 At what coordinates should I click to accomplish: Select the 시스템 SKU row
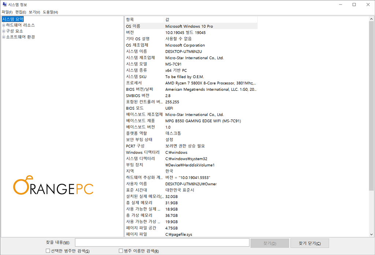191,77
